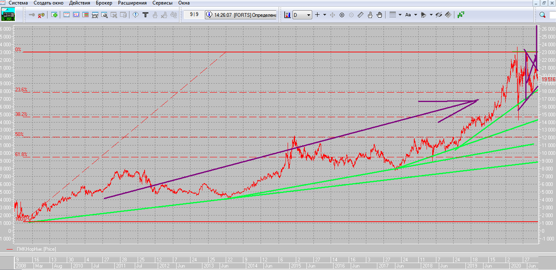Click the gray key connection icon

point(32,15)
